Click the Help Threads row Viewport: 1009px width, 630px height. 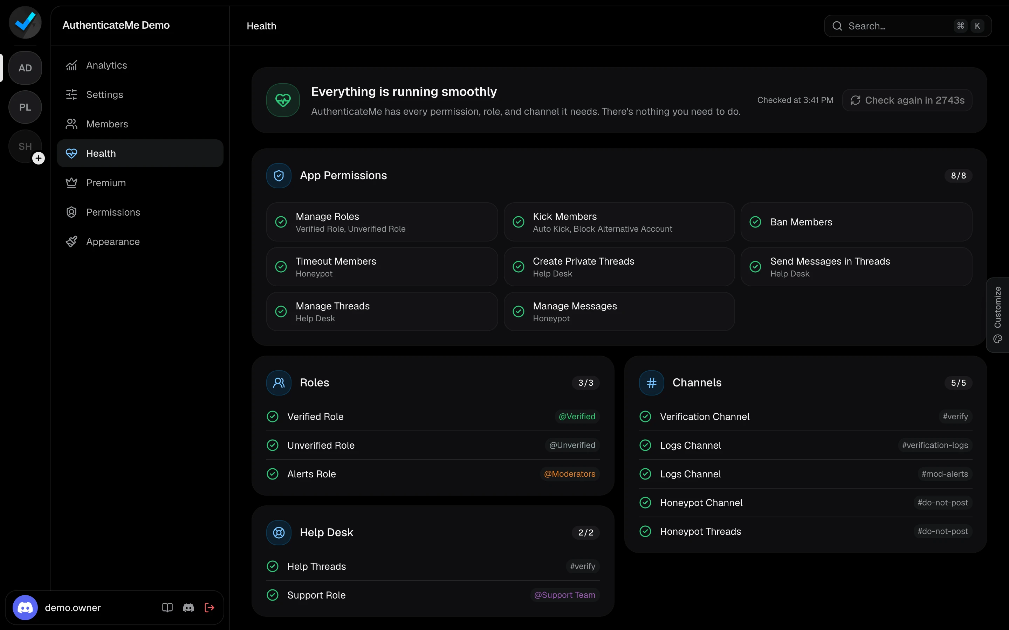click(433, 566)
